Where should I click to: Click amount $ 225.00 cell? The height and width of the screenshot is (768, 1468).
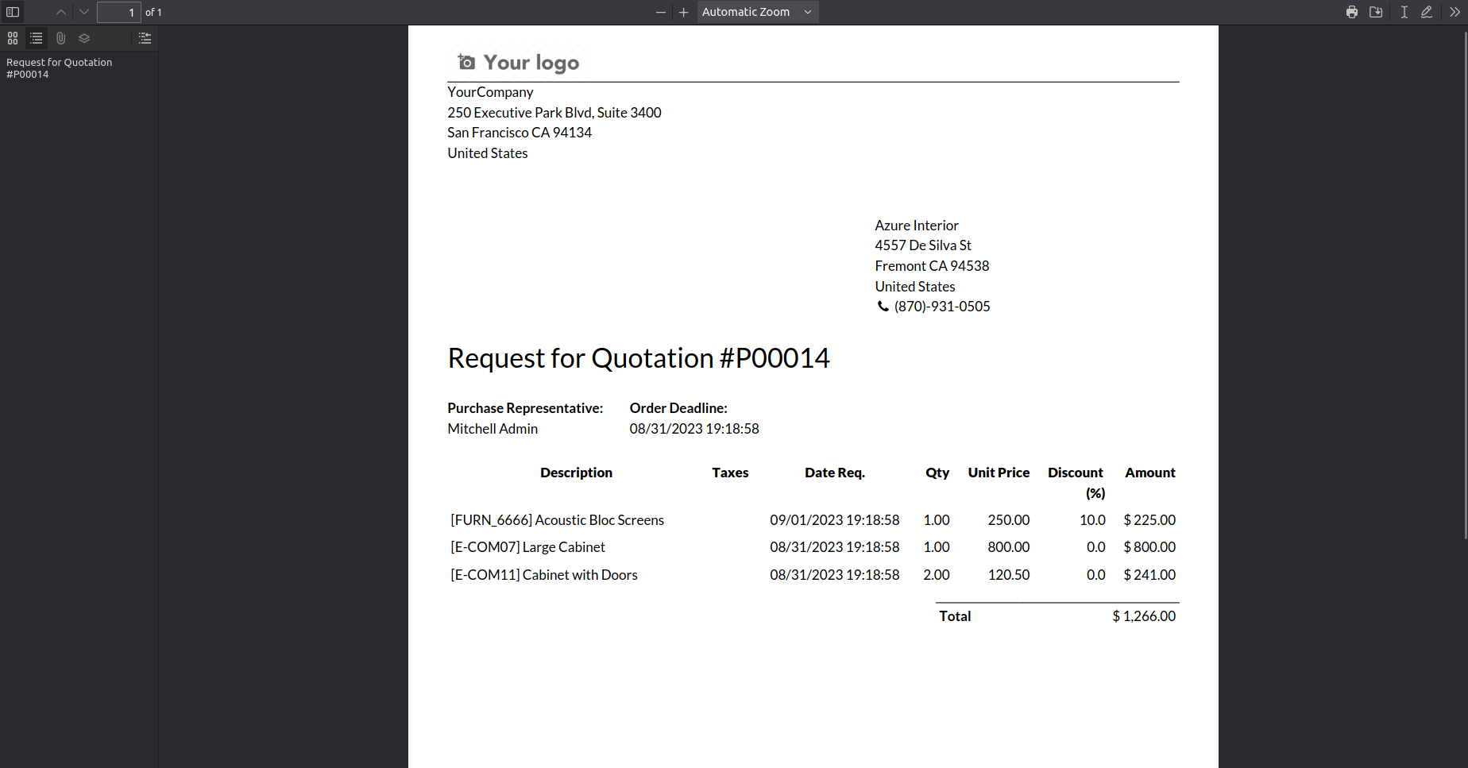[1149, 520]
